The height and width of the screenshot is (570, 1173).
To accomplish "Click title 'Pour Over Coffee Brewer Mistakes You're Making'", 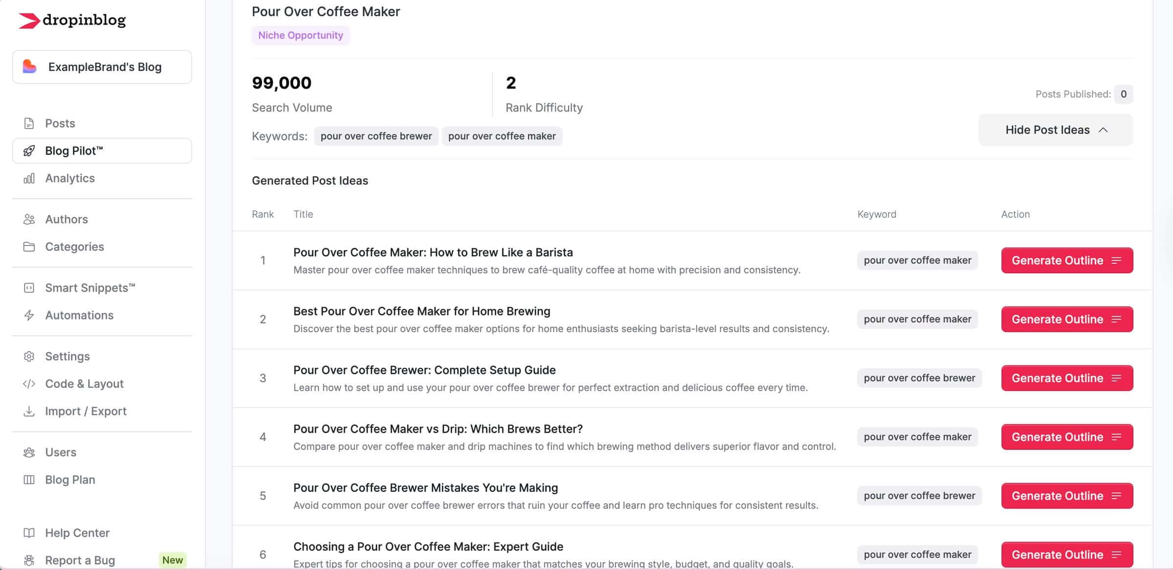I will tap(426, 488).
